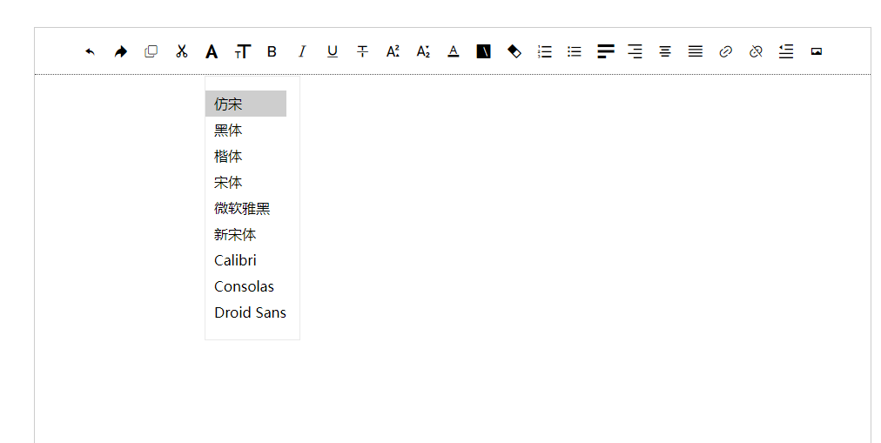
Task: Apply superscript formatting
Action: [393, 51]
